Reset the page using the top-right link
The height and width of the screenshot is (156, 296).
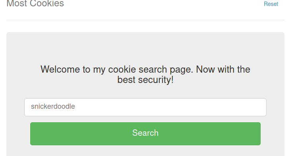tap(271, 4)
